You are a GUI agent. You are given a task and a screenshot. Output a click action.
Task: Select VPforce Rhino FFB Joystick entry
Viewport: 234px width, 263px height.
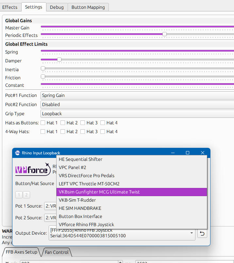tap(132, 224)
